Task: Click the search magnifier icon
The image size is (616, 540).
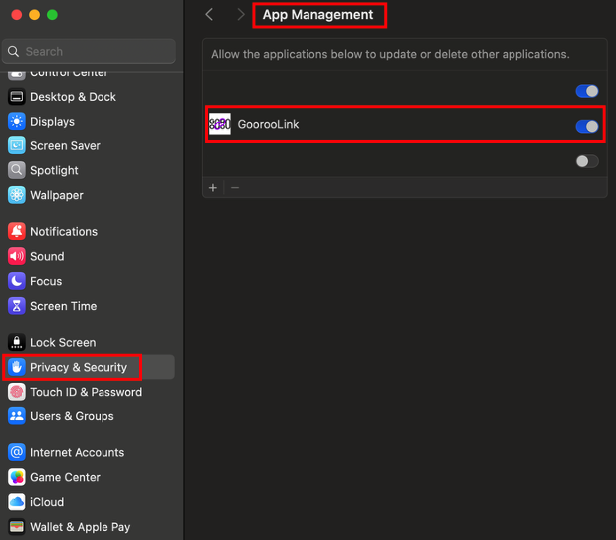Action: point(13,51)
